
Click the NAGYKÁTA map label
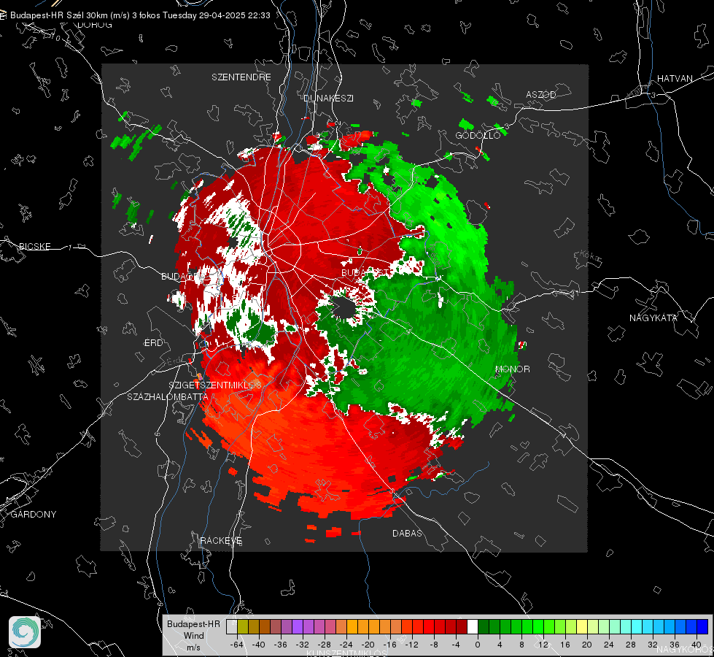[x=653, y=318]
